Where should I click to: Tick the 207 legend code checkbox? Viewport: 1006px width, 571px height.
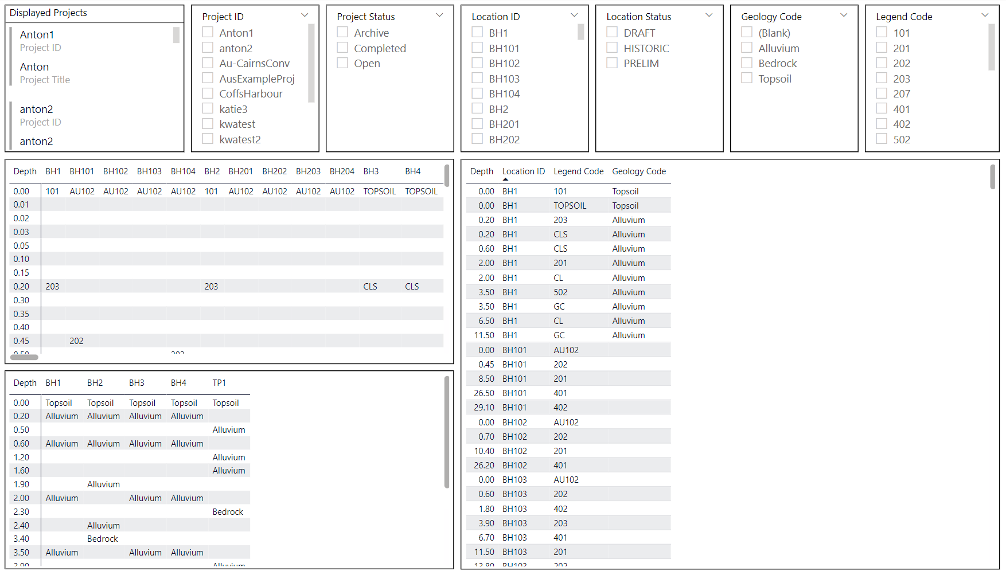point(882,93)
